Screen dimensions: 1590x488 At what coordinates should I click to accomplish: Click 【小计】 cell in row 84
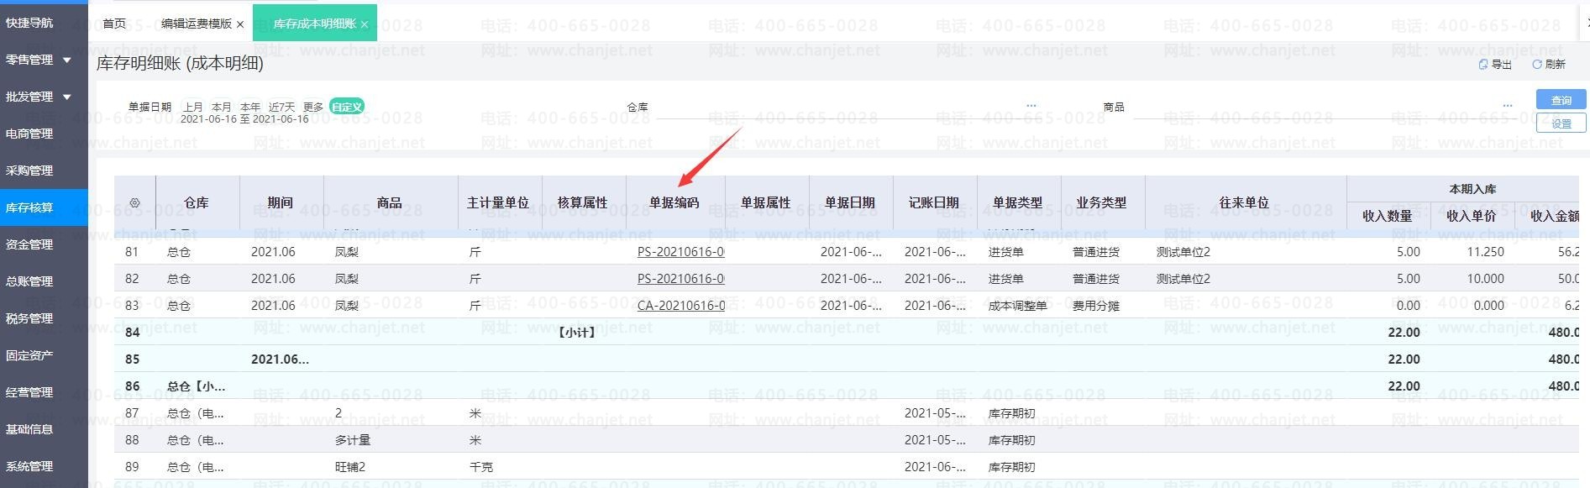tap(576, 333)
